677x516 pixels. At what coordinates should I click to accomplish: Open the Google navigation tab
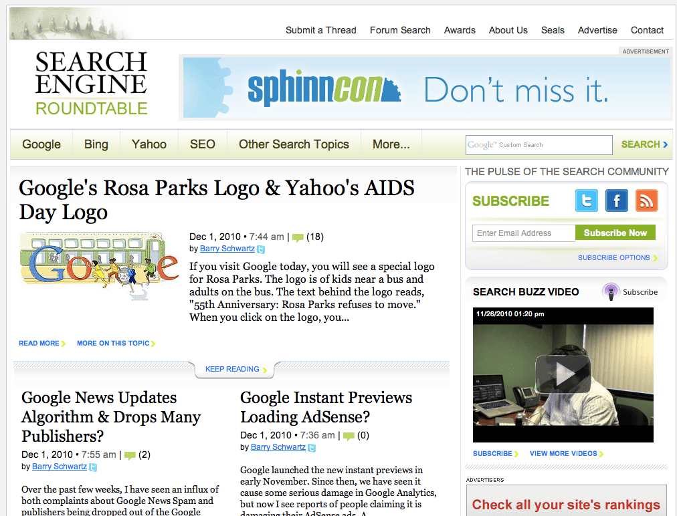pos(41,144)
